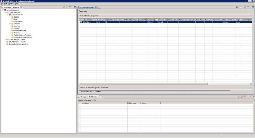Click the Navigator collapse all icon
The width and height of the screenshot is (255, 138).
coord(67,7)
